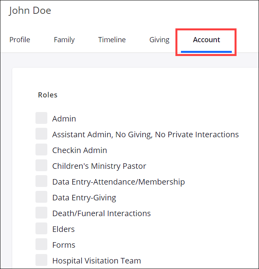The image size is (259, 269).
Task: Click the Roles section heading
Action: tap(48, 95)
